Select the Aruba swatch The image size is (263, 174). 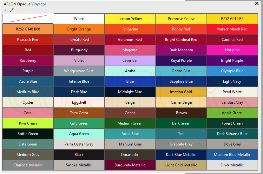[x=130, y=71]
